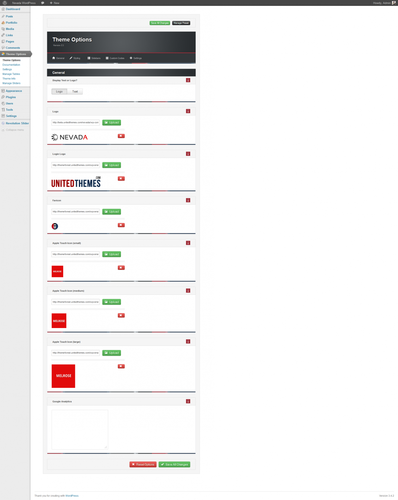Screen dimensions: 398x500
Task: Open the comments bubble icon in admin bar
Action: [43, 3]
